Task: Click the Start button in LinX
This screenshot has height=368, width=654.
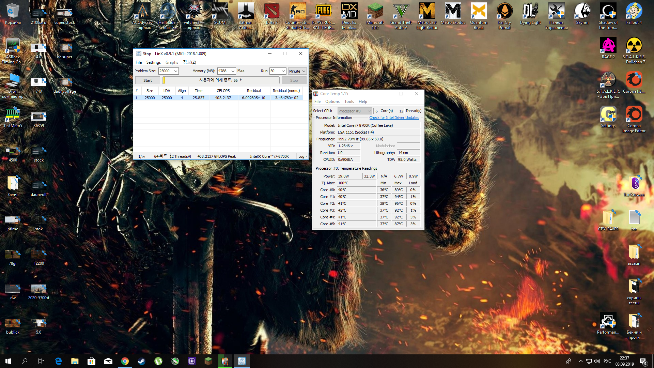Action: point(147,80)
